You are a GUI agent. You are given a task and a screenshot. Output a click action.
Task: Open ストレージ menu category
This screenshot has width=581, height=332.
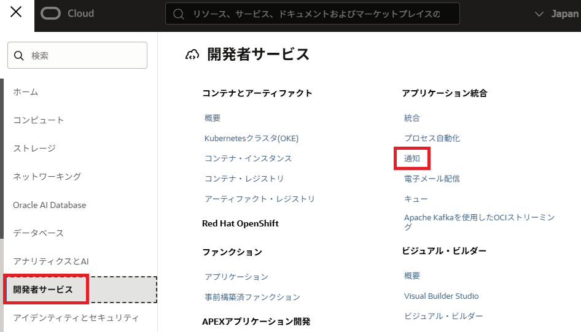(x=34, y=149)
